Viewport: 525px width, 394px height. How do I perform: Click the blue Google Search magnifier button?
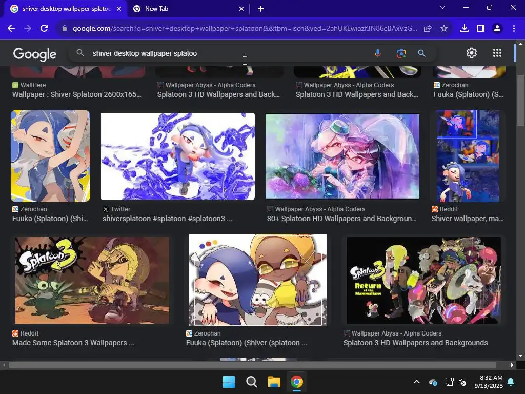[421, 53]
